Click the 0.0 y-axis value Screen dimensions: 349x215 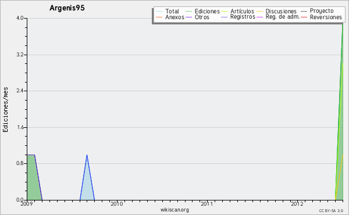coord(20,200)
